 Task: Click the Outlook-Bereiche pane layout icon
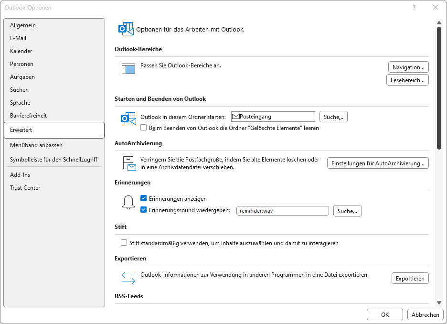click(128, 69)
